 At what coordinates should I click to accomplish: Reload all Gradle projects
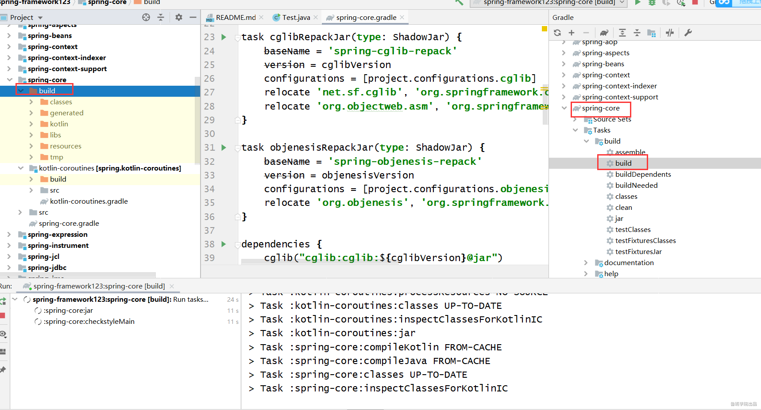557,33
